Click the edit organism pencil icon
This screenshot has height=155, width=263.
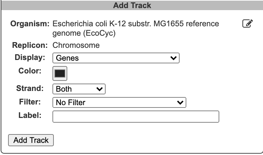point(247,24)
